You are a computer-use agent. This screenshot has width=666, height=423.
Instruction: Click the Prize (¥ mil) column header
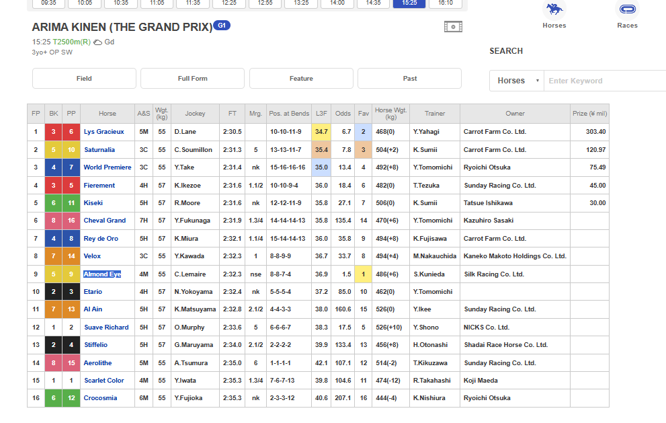[x=589, y=114]
